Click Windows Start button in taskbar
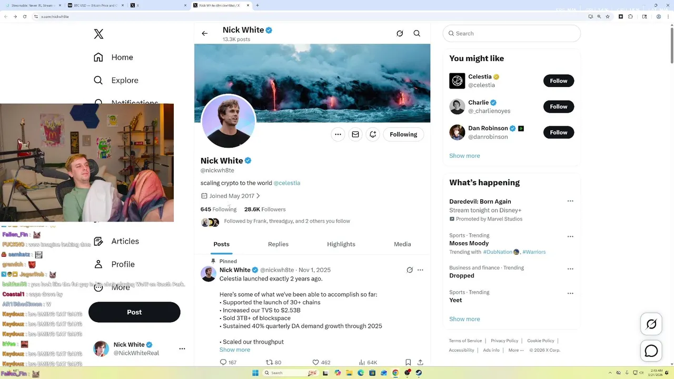Viewport: 674px width, 379px height. 255,373
